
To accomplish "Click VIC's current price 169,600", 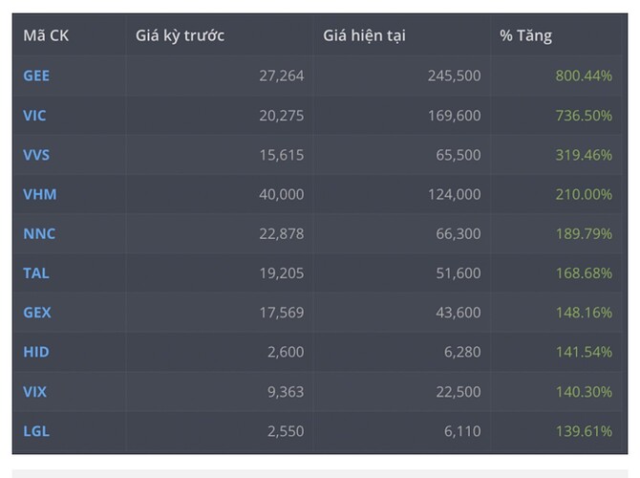I will [x=454, y=116].
